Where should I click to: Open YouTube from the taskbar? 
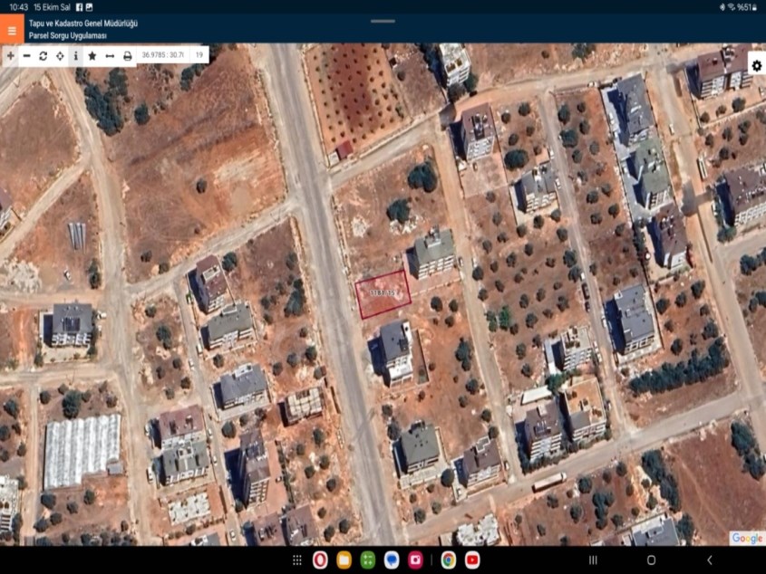pos(472,560)
